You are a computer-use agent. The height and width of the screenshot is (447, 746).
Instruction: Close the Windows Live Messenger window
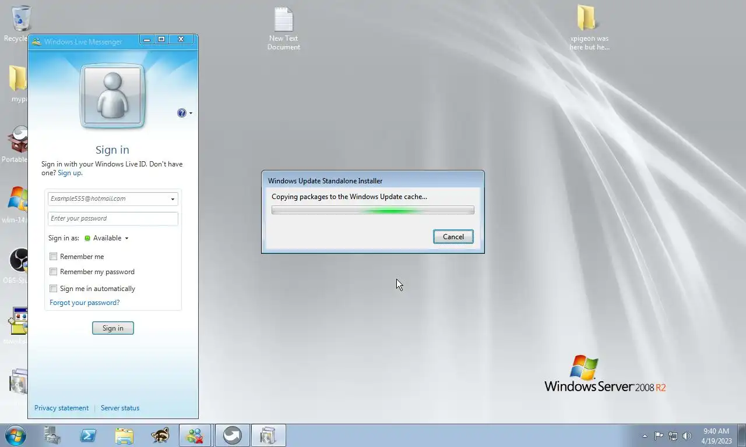[x=181, y=40]
